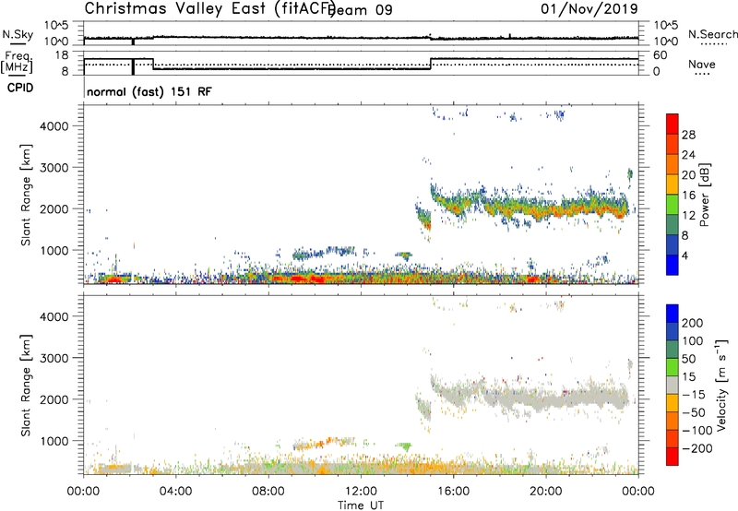738x511 pixels.
Task: Click the 24 label on power colorbar
Action: point(688,155)
